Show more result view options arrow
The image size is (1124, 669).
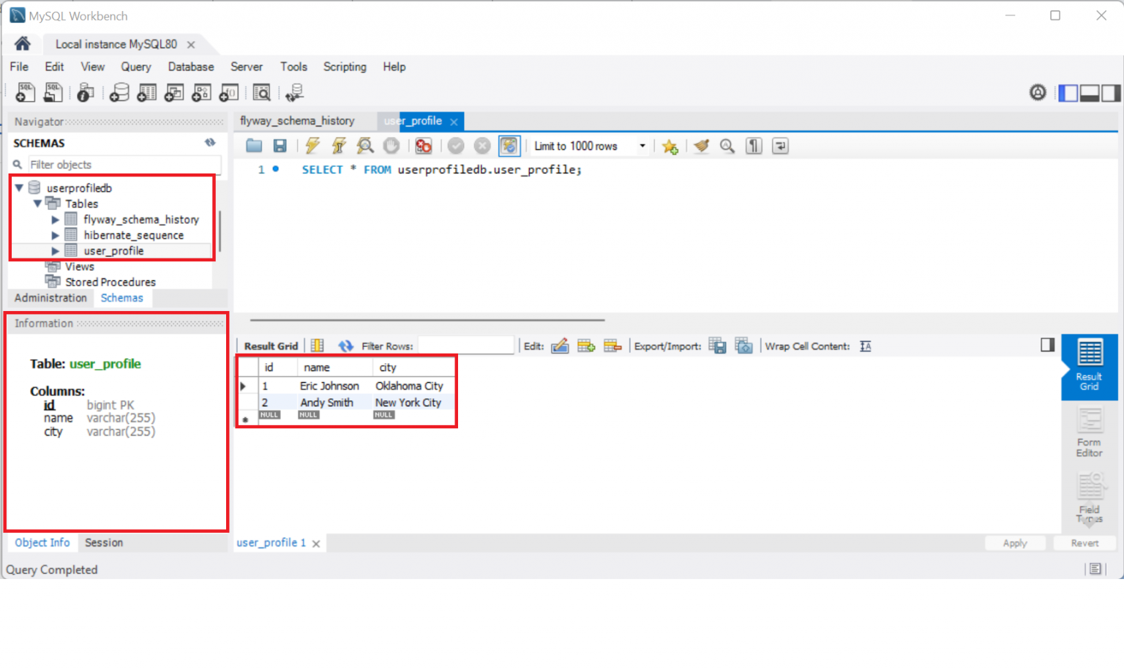tap(1090, 522)
